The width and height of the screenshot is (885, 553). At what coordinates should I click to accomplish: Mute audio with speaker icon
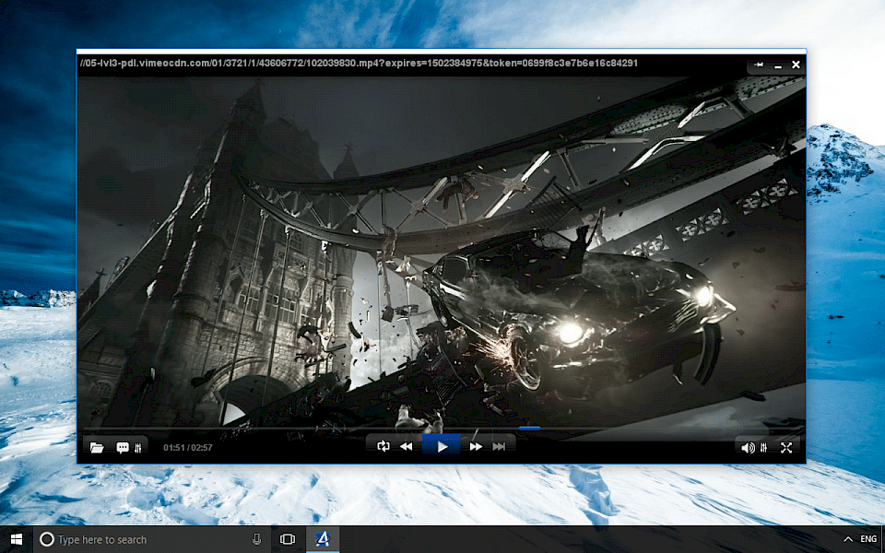748,448
